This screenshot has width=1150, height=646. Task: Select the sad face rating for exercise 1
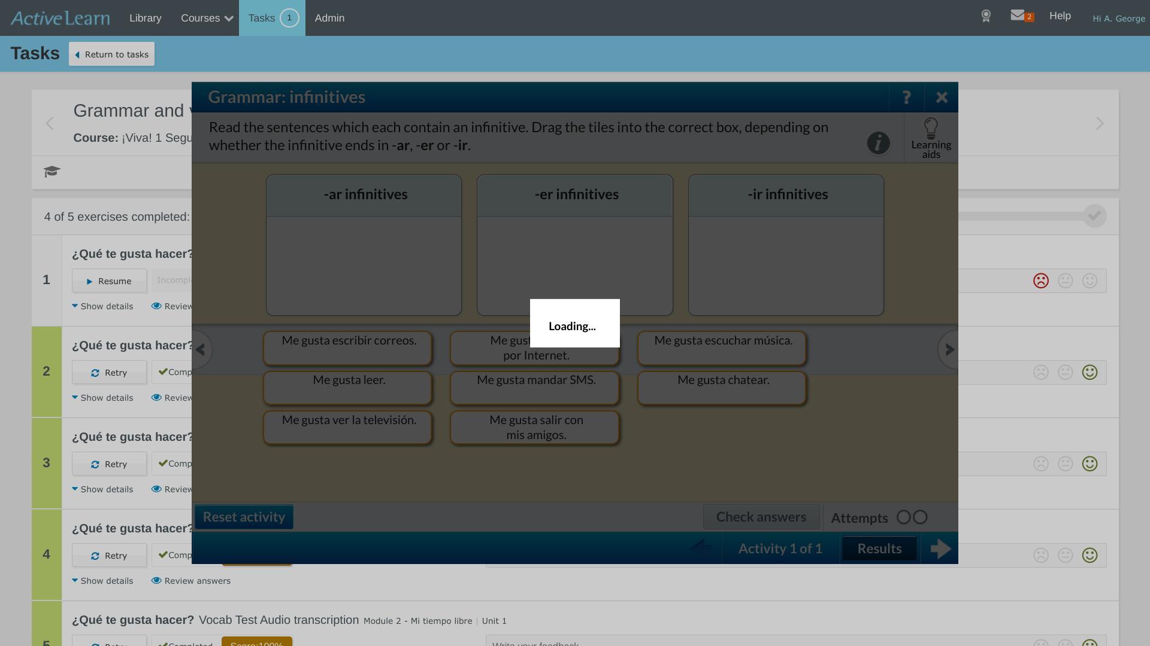coord(1041,281)
